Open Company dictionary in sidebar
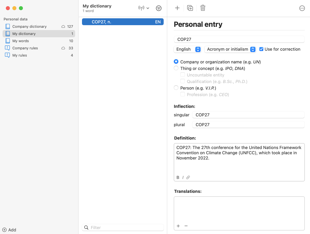The height and width of the screenshot is (234, 310). tap(29, 26)
